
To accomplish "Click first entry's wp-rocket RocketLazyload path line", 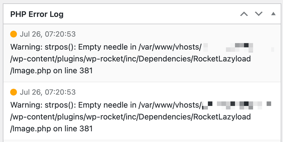I will [x=130, y=59].
